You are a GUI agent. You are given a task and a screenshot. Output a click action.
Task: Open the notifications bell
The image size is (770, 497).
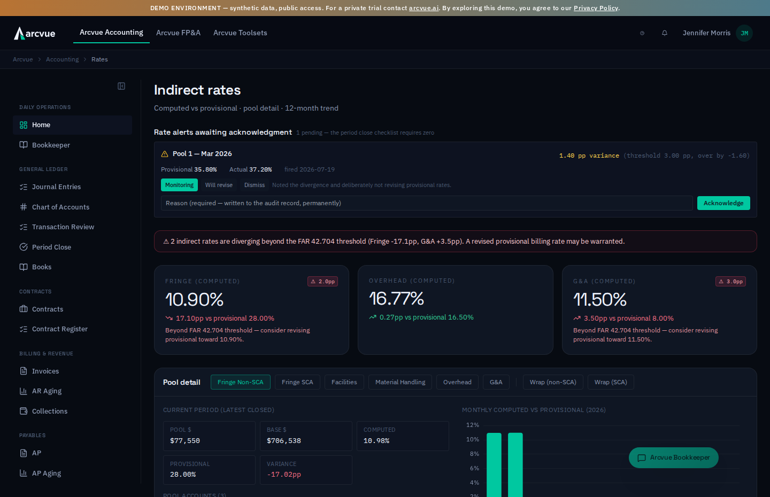coord(665,33)
